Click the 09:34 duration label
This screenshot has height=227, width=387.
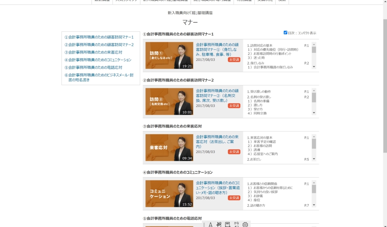(x=187, y=158)
